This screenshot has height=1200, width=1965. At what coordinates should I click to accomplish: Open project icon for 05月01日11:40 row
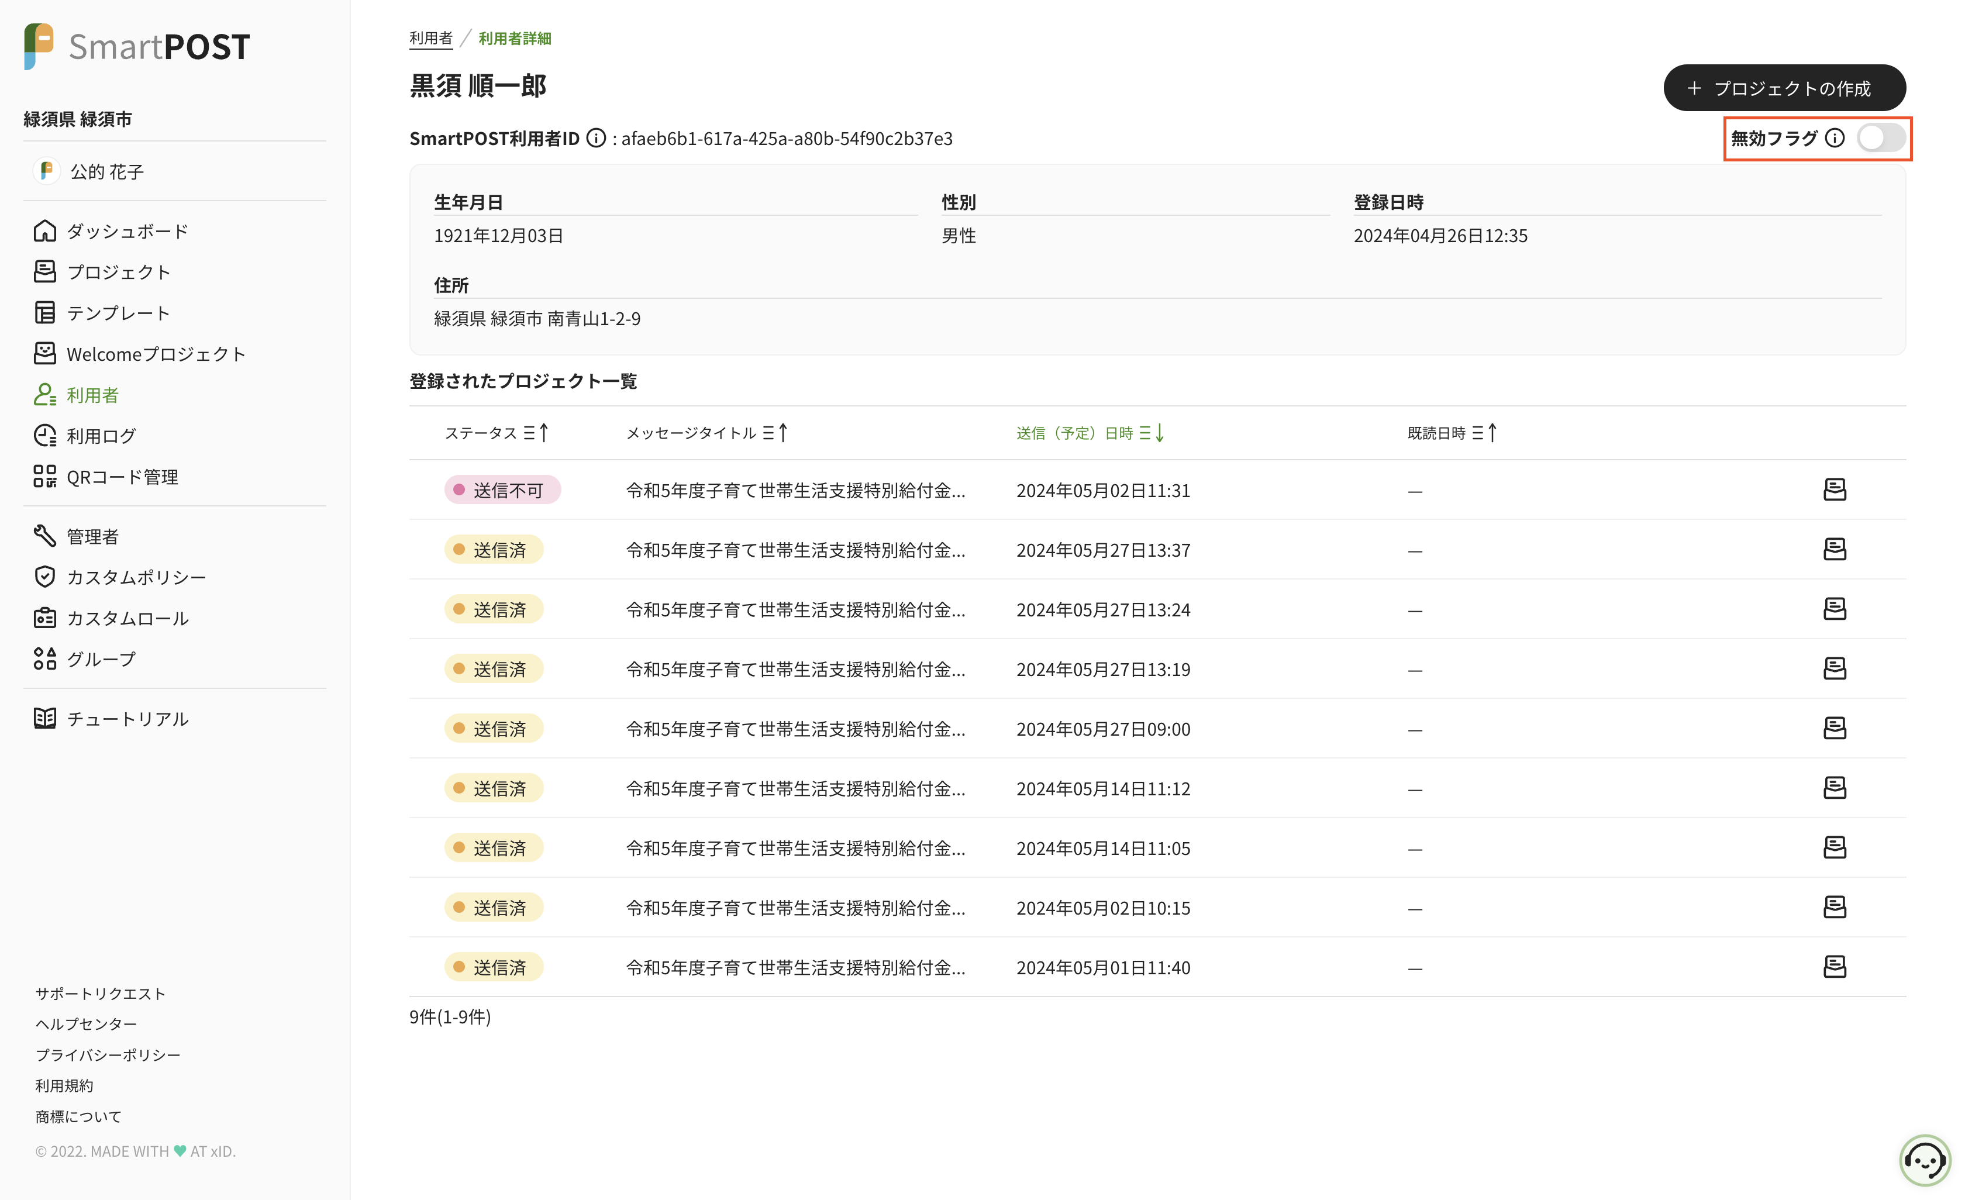click(1834, 967)
